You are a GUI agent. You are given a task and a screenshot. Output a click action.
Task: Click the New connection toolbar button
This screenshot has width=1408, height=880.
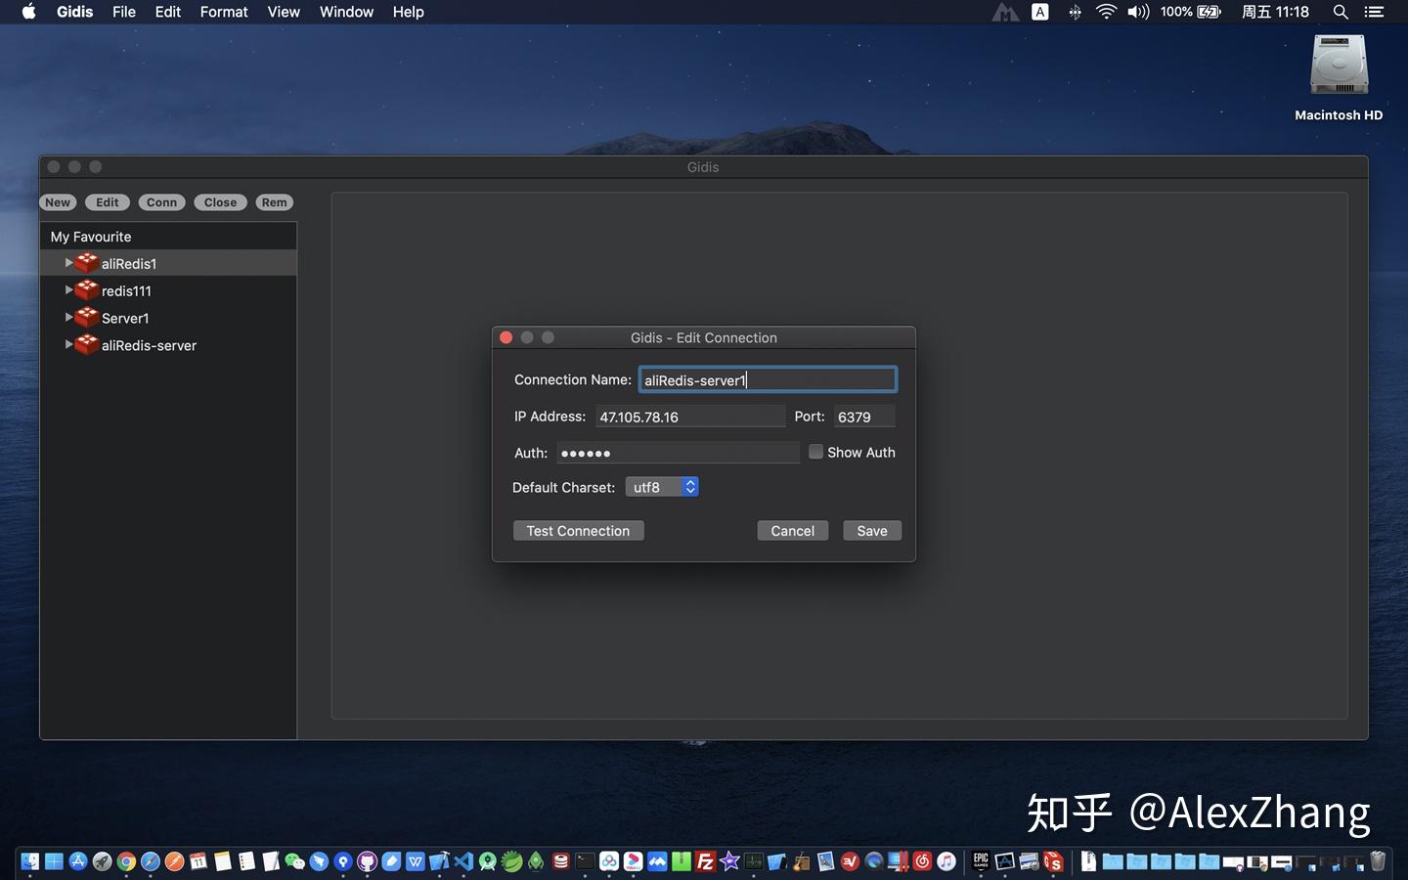(58, 202)
